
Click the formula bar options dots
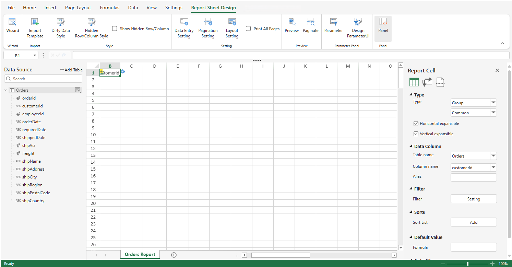click(43, 55)
